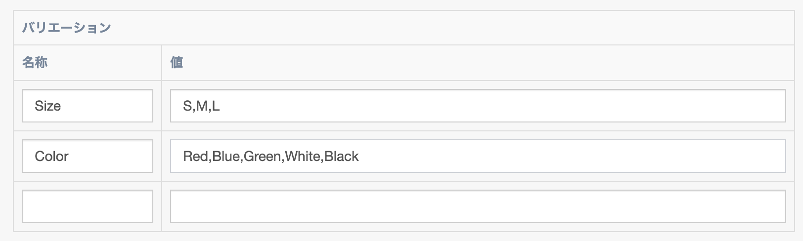Click the バリエーション section heading
This screenshot has height=241, width=803.
click(x=66, y=28)
